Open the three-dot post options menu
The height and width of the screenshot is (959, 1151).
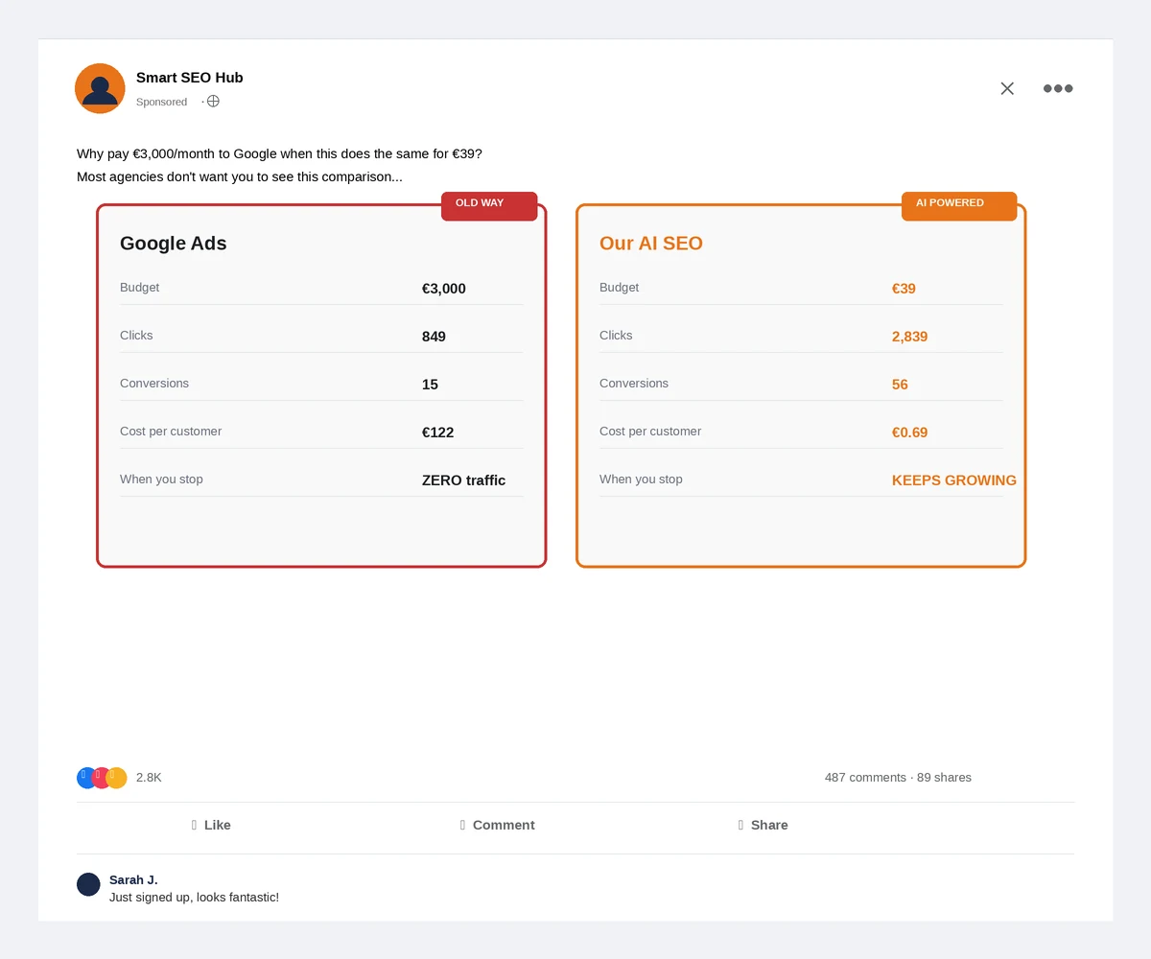point(1058,88)
